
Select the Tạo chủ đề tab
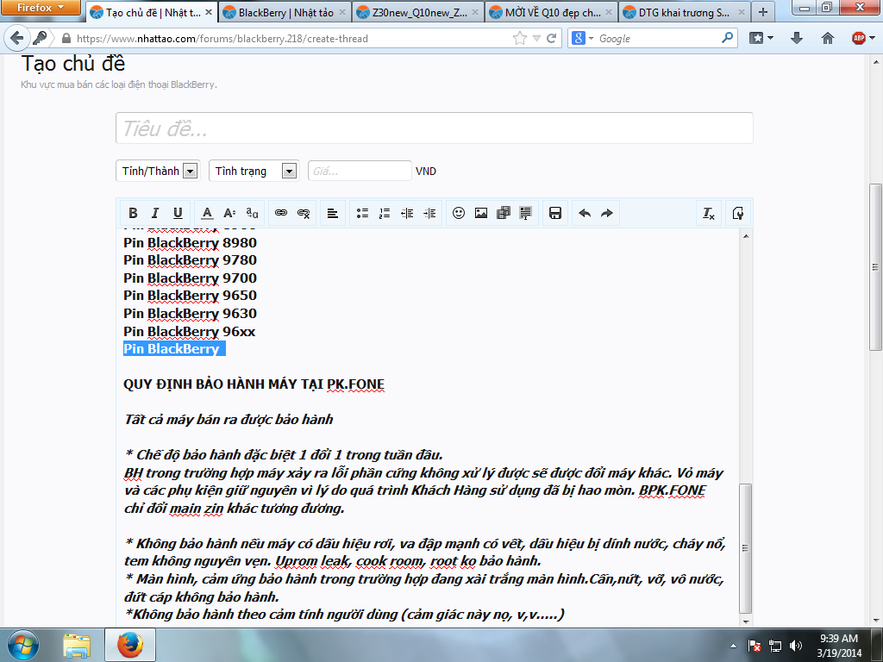tap(152, 12)
